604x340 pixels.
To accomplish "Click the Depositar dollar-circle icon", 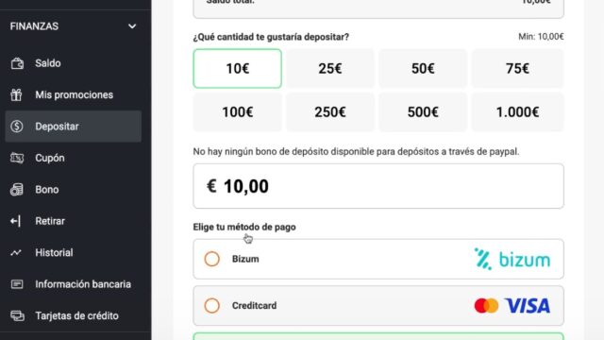I will click(17, 127).
